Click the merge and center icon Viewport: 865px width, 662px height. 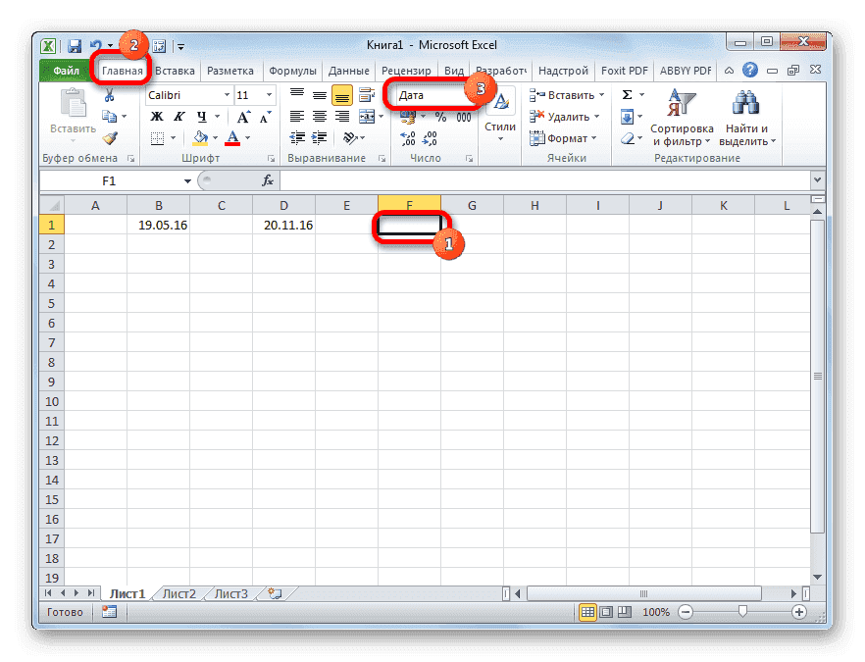coord(366,116)
